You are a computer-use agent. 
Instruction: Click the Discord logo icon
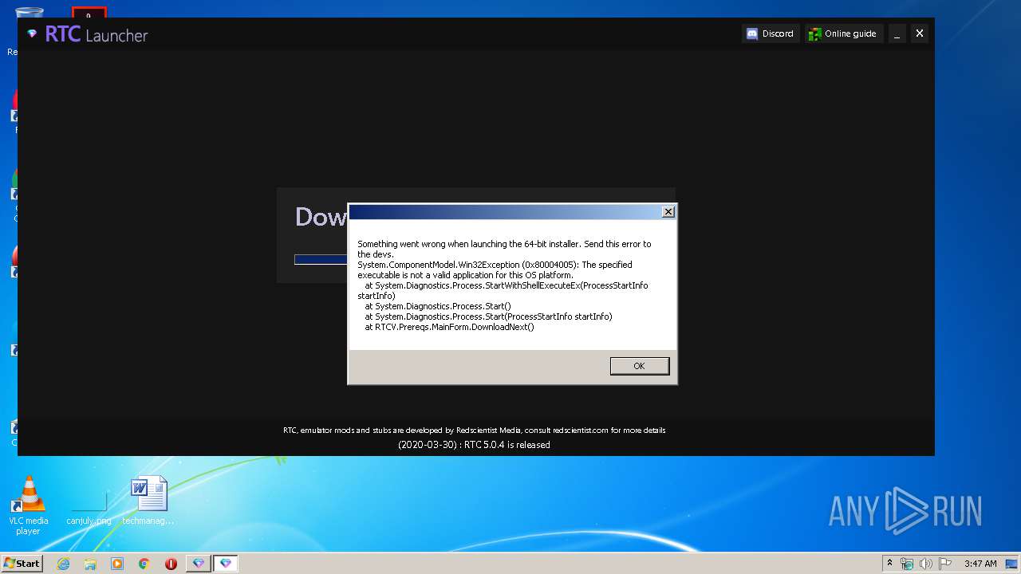click(x=751, y=33)
